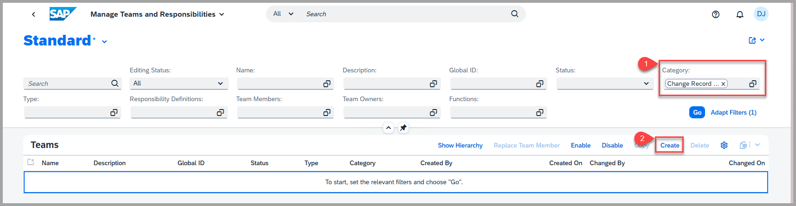Open the Standard view variant dropdown
Viewport: 796px width, 206px height.
104,42
